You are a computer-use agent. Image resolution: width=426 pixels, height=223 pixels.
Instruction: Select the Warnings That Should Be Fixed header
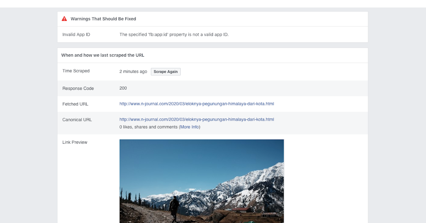point(103,19)
